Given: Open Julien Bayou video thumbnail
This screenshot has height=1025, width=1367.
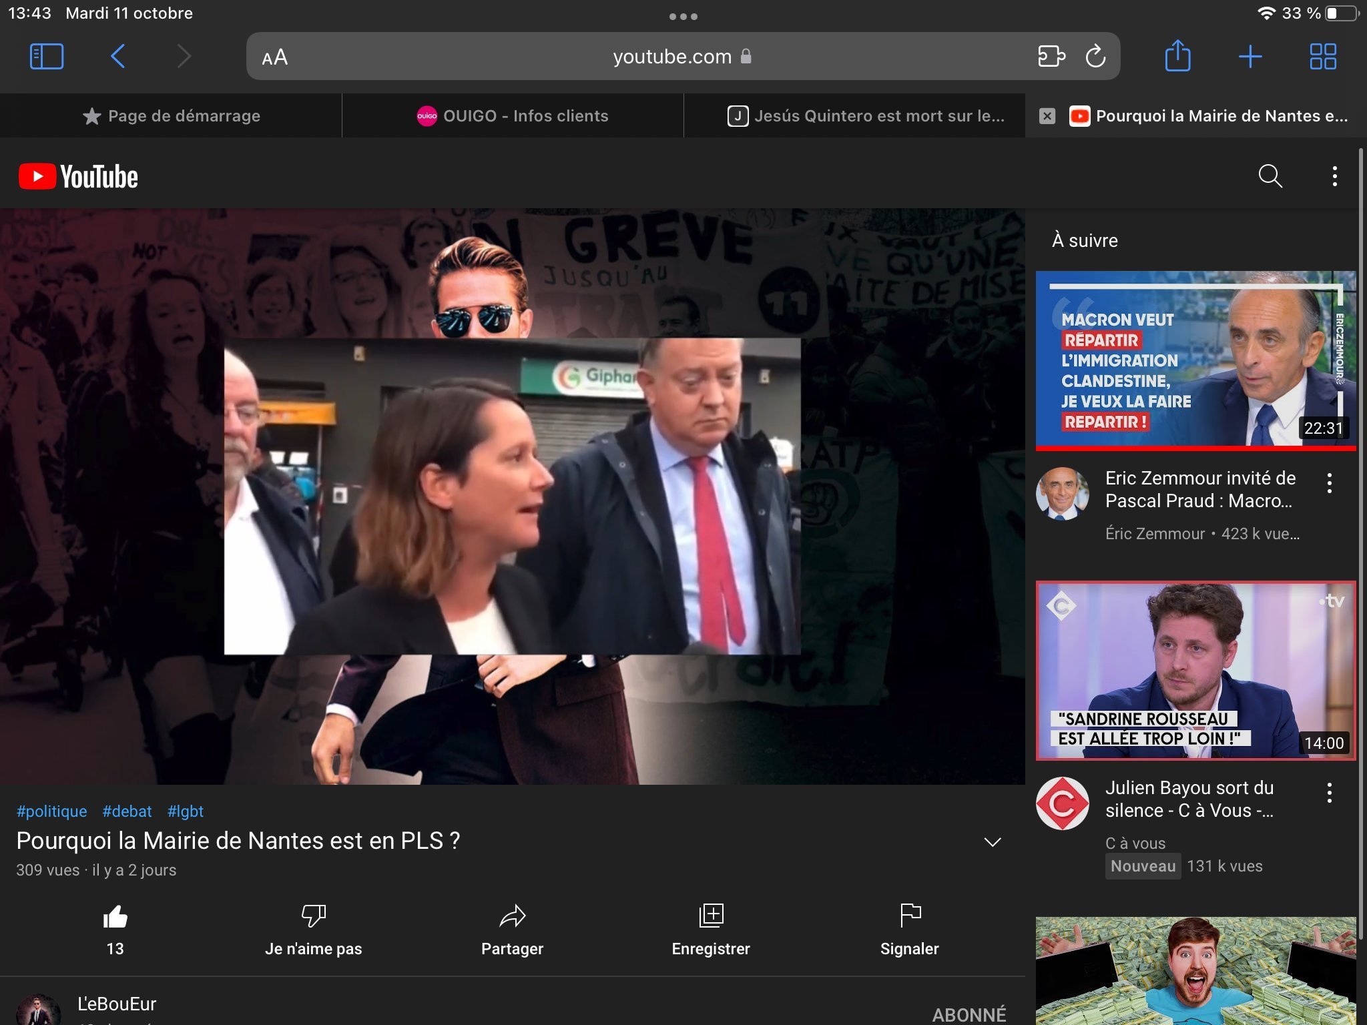Looking at the screenshot, I should coord(1195,671).
